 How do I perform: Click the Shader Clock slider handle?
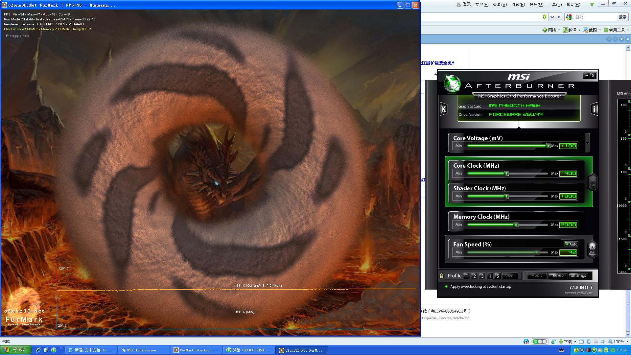pyautogui.click(x=507, y=196)
